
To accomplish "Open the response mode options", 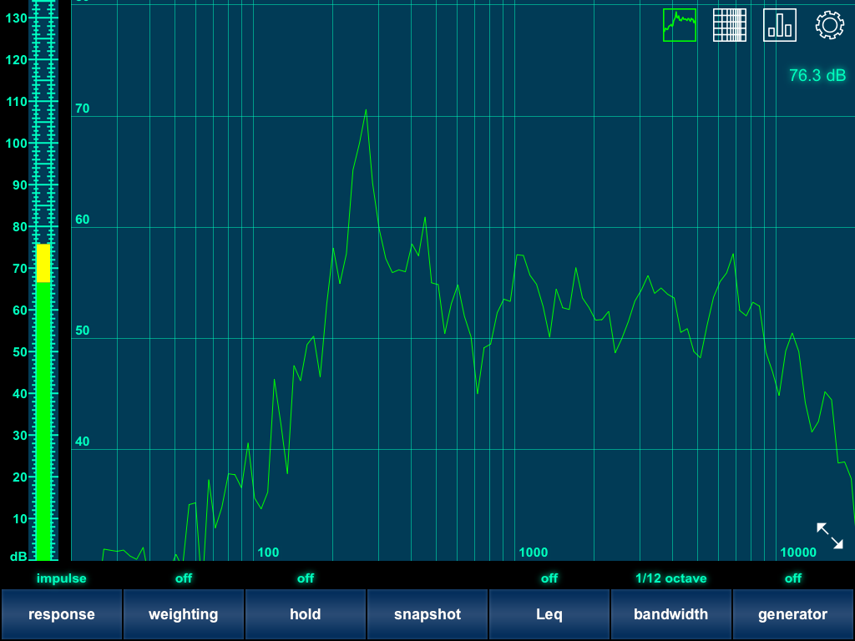I will (x=61, y=614).
